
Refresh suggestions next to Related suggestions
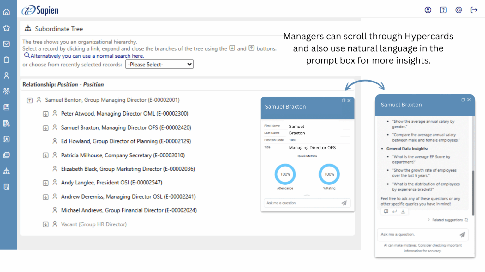(x=466, y=220)
